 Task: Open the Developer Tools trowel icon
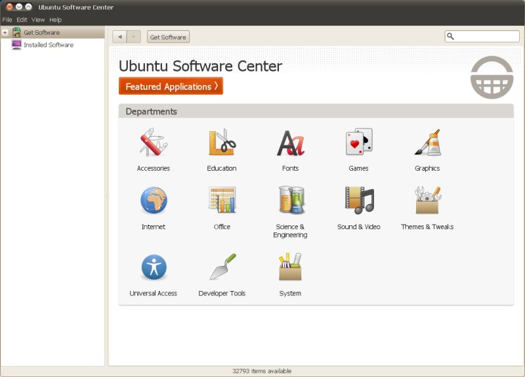[222, 267]
